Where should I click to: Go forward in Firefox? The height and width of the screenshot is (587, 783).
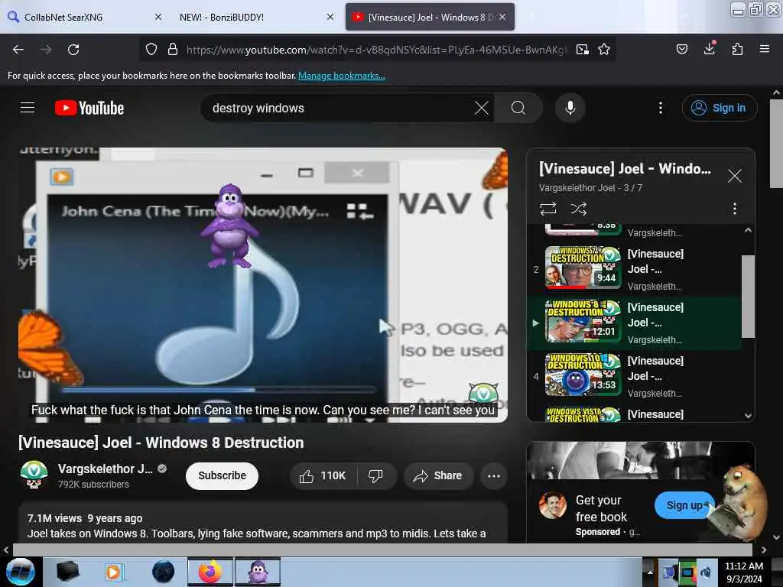click(x=46, y=50)
